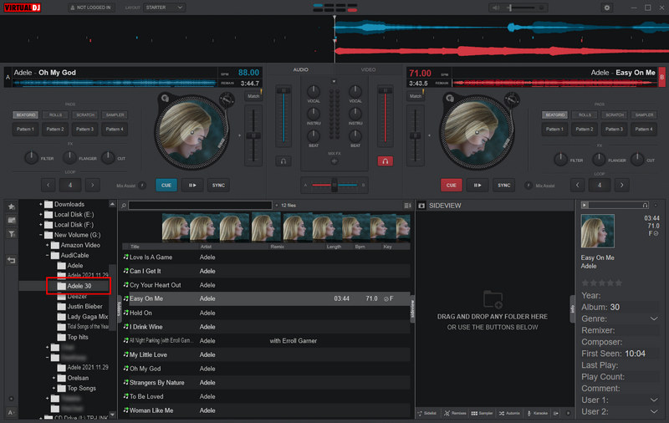
Task: Click NOT LOGGED IN button
Action: tap(91, 8)
